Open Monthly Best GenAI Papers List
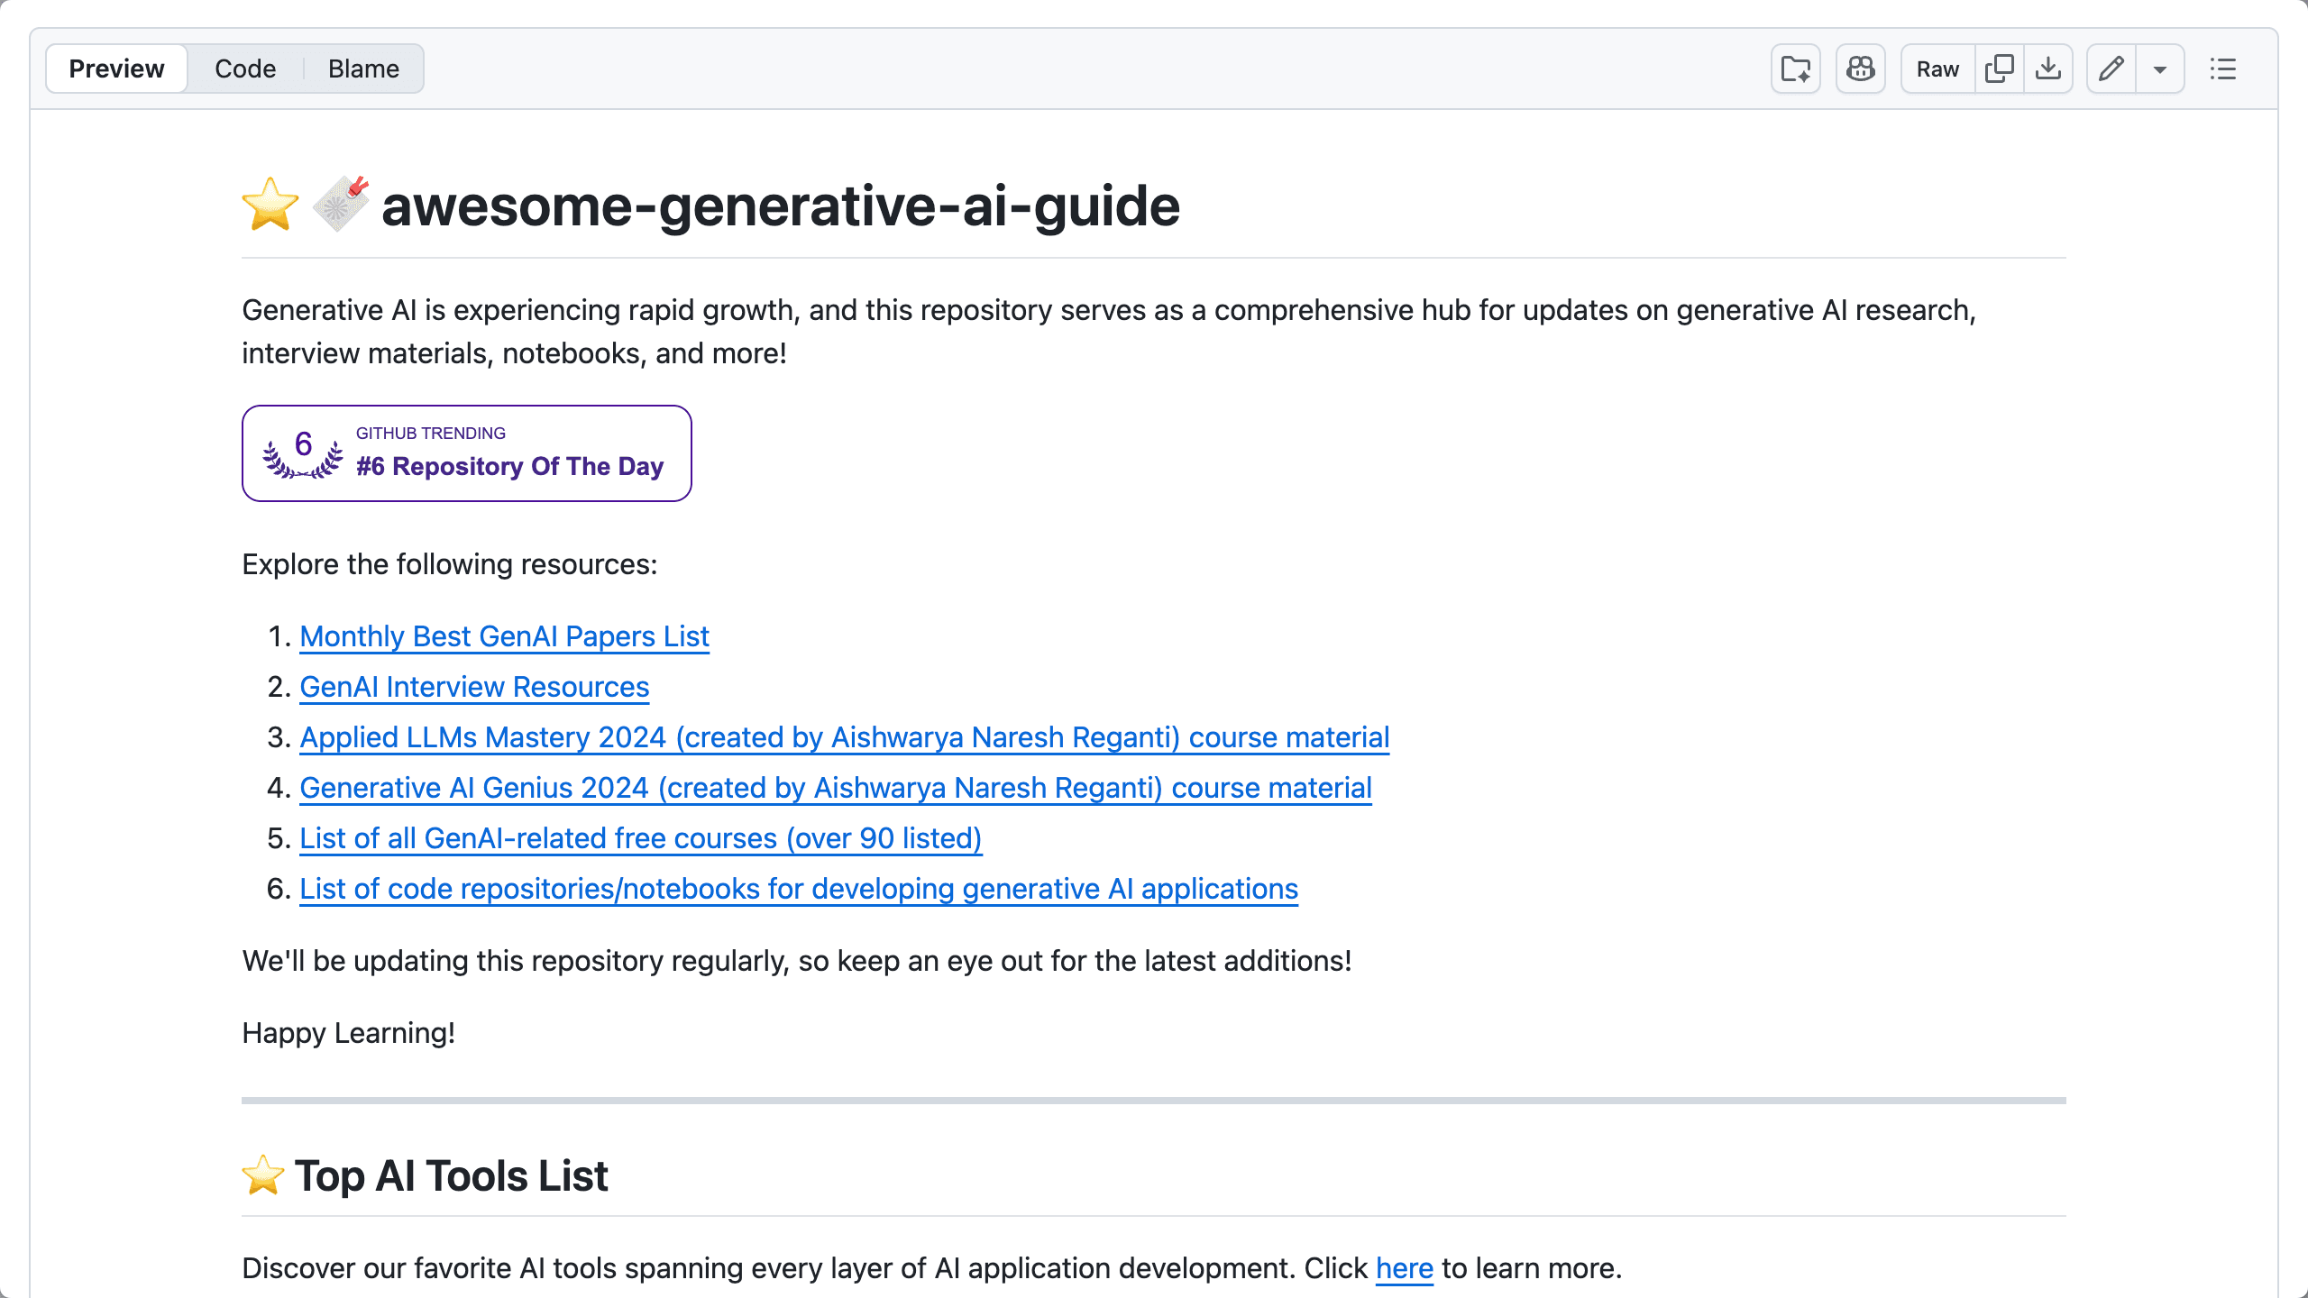 (503, 636)
